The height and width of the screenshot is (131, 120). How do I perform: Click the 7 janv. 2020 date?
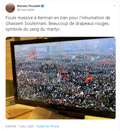26,126
